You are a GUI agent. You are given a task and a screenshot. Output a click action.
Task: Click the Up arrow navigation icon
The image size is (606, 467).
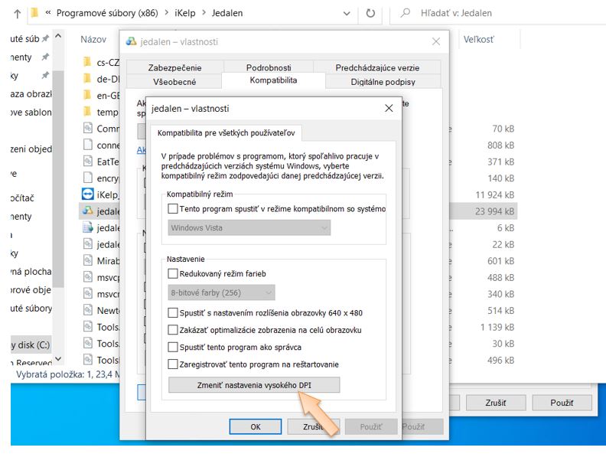click(x=17, y=13)
